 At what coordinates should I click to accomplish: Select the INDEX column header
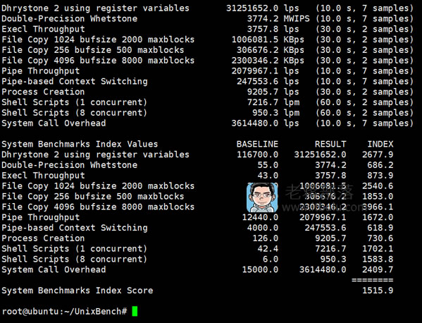pyautogui.click(x=380, y=144)
